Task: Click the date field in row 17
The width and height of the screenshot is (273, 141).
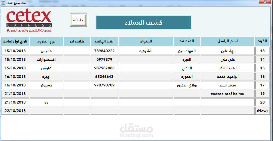Action: 15,85
